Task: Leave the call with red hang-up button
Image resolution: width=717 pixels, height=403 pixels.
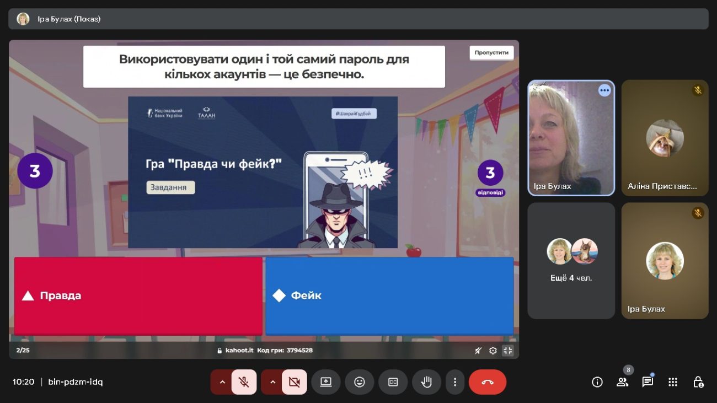Action: click(487, 382)
